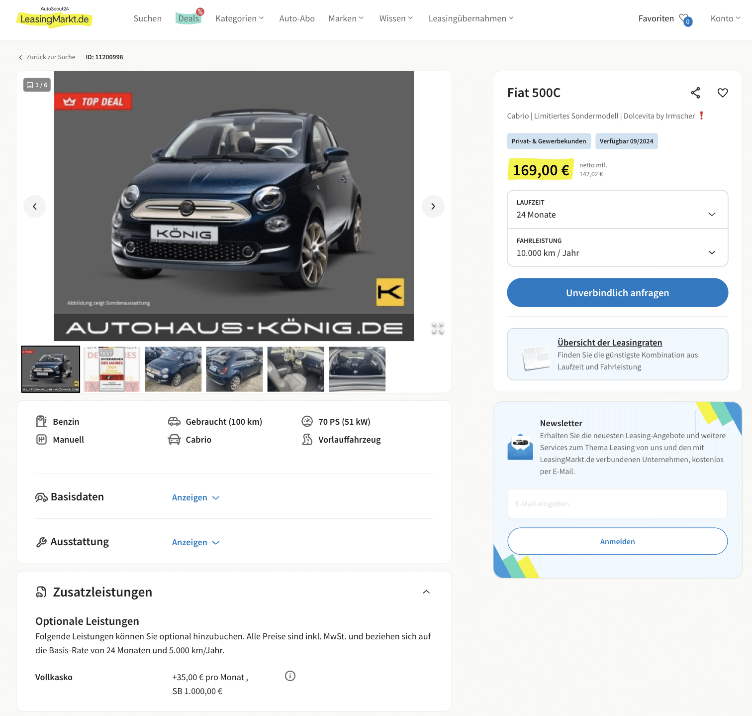This screenshot has height=716, width=752.
Task: Click the Vollkasko label
Action: 54,677
